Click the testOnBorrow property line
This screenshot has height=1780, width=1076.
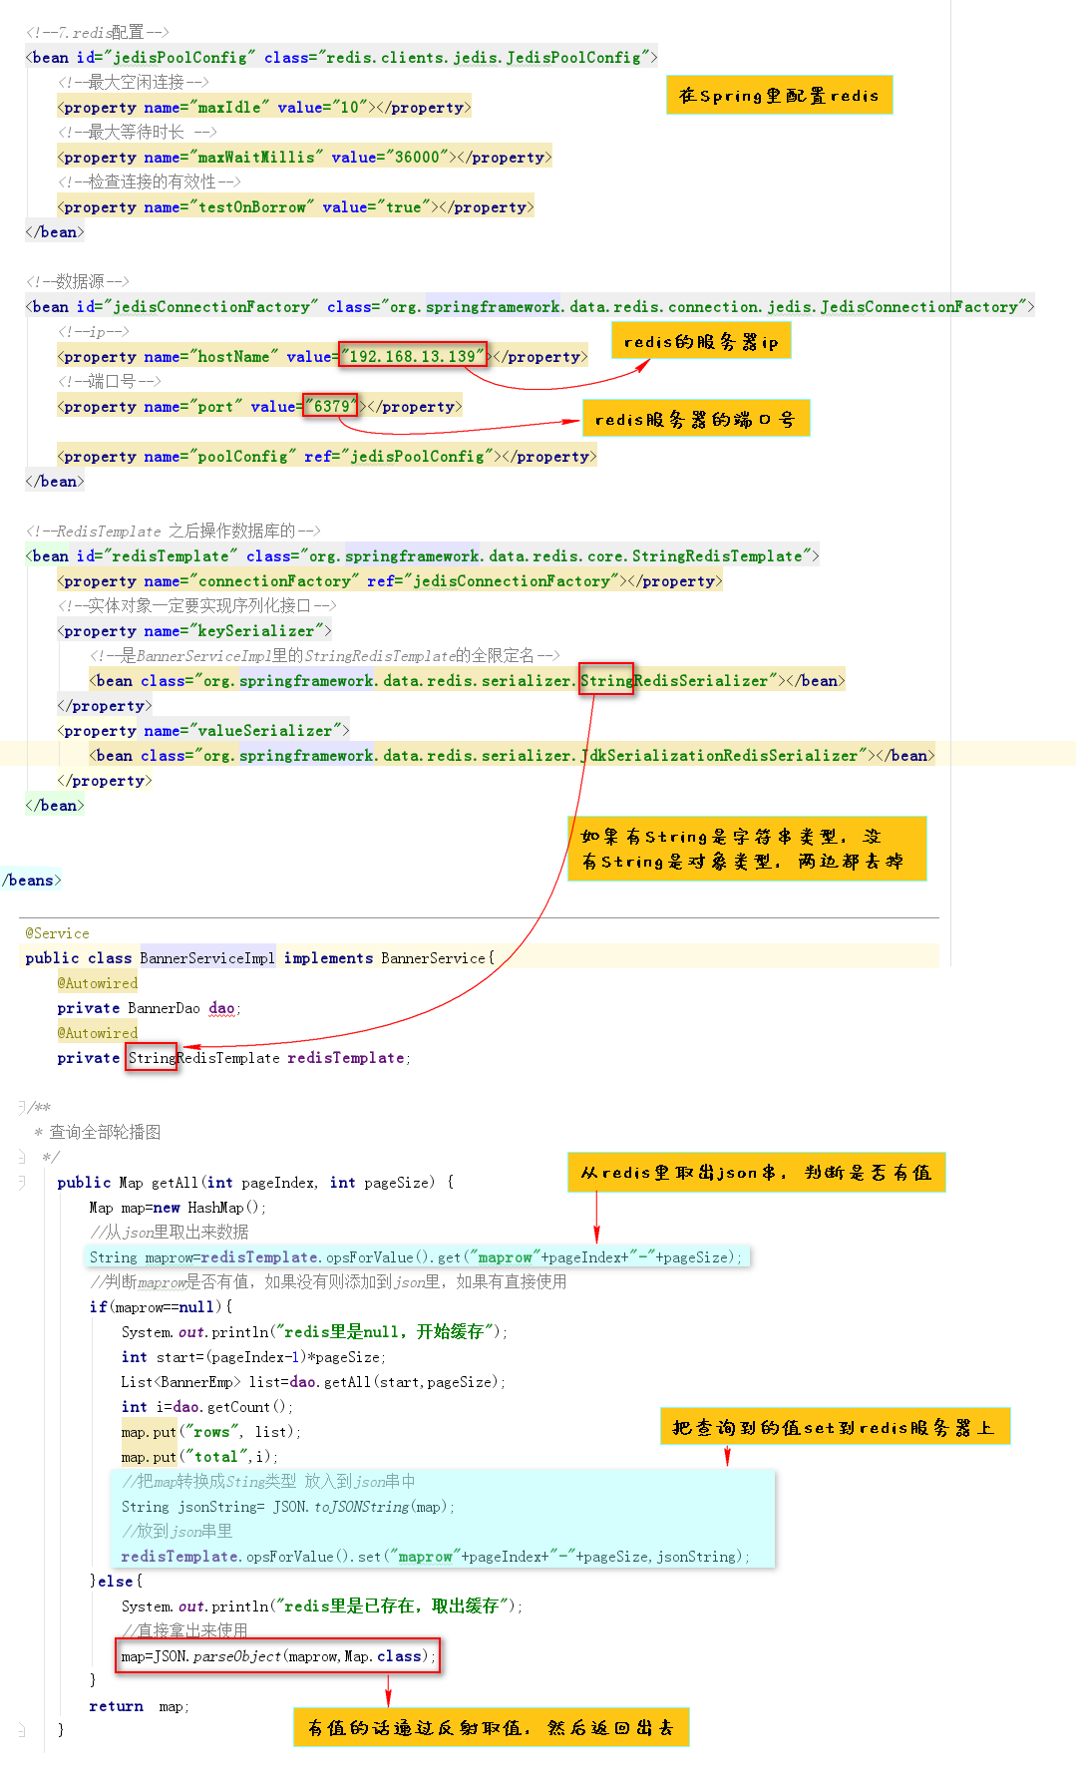(x=295, y=207)
